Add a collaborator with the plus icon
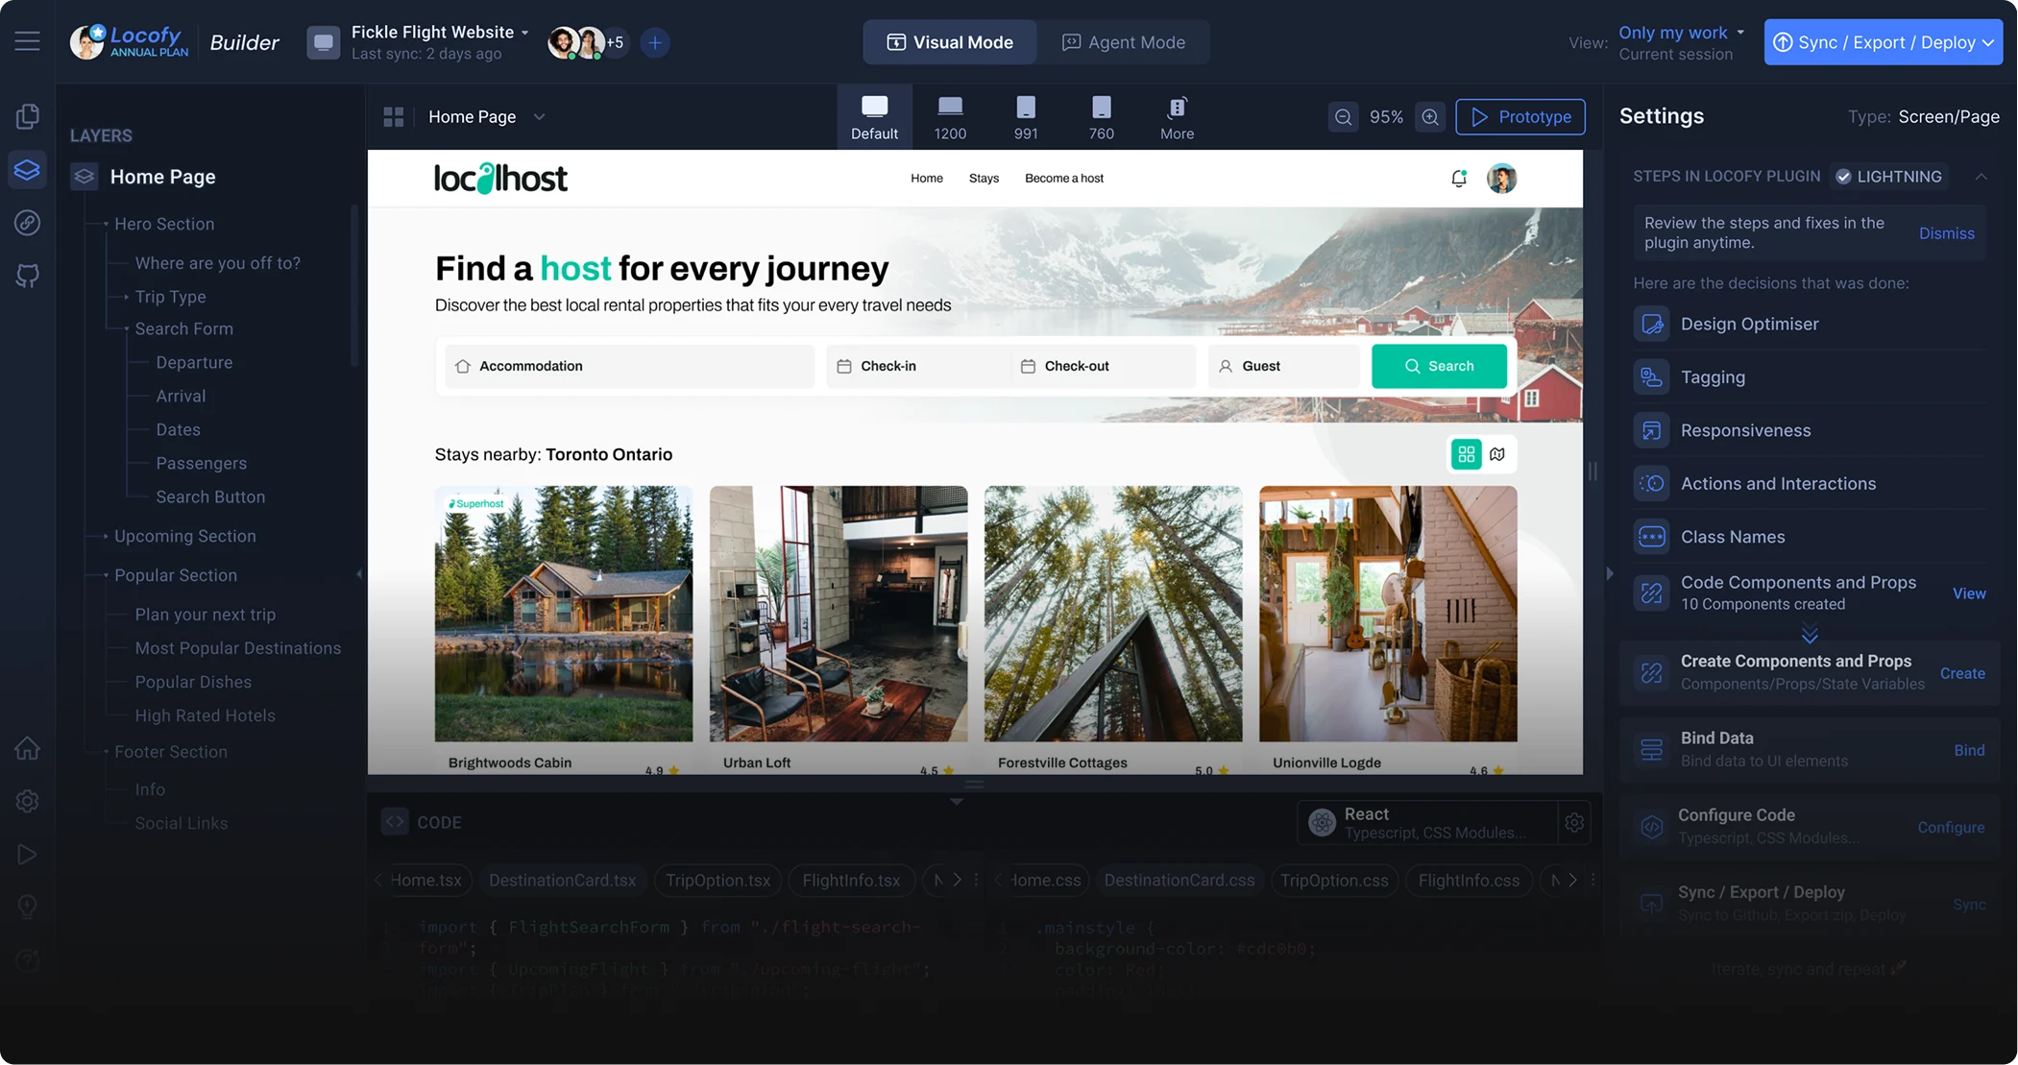 655,42
